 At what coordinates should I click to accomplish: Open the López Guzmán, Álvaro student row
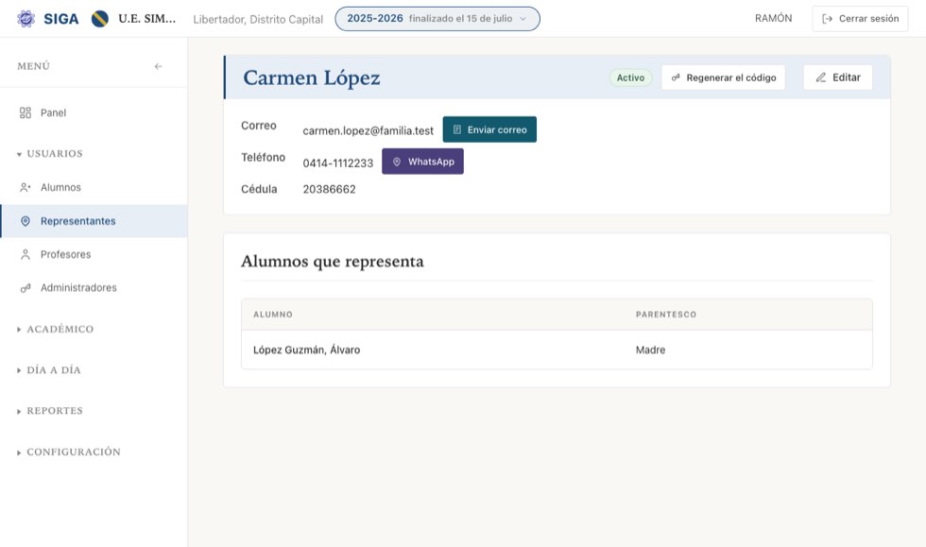(x=557, y=350)
